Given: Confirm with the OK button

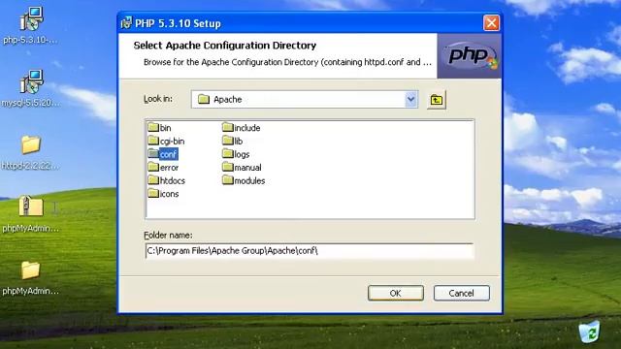Looking at the screenshot, I should 396,293.
